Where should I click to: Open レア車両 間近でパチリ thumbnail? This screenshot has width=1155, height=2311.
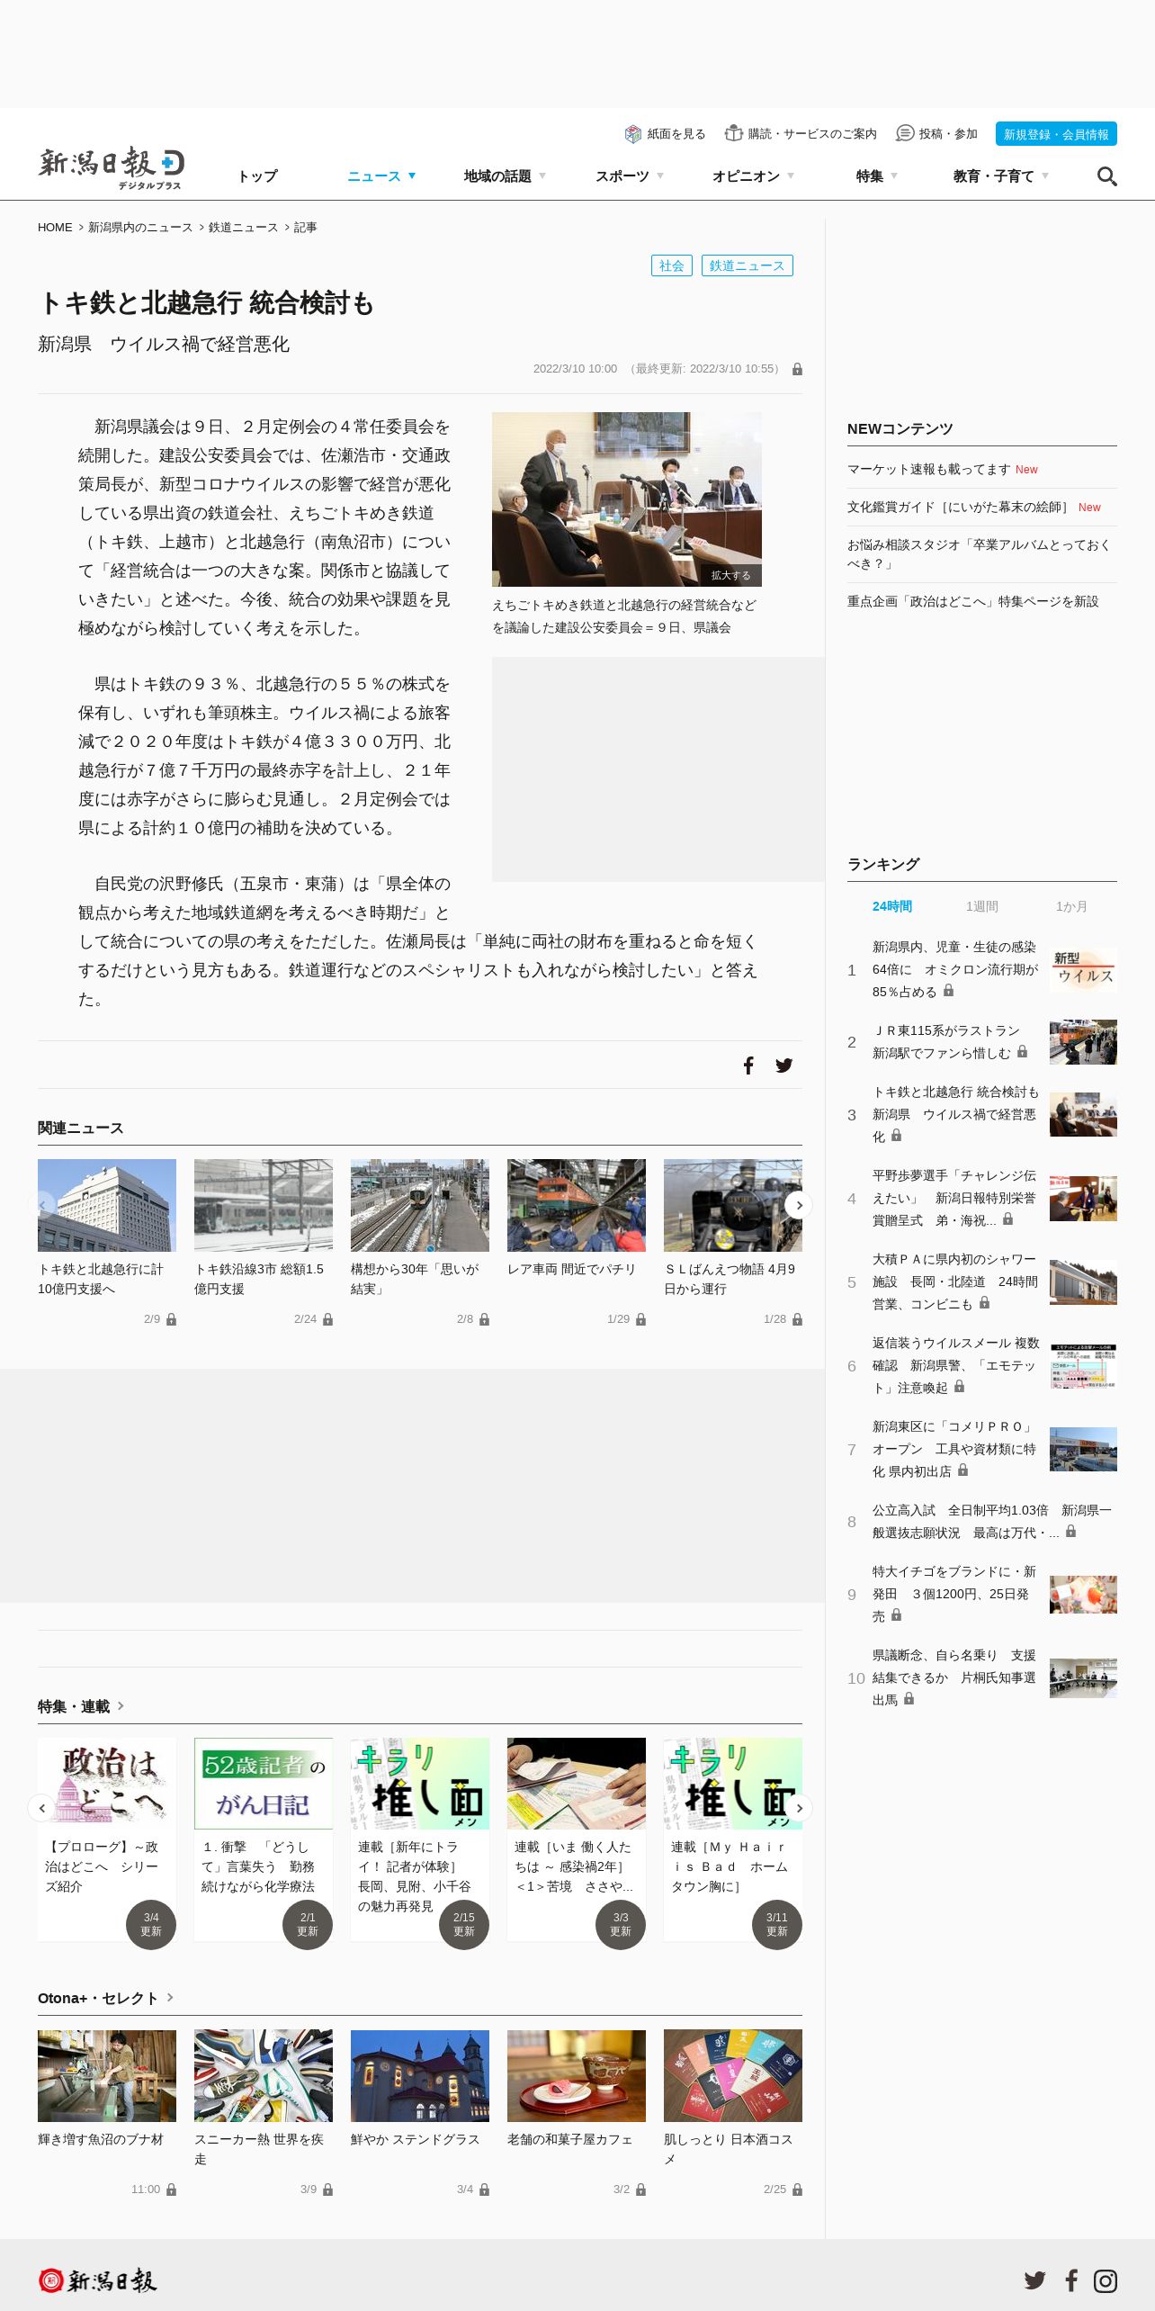pyautogui.click(x=576, y=1205)
